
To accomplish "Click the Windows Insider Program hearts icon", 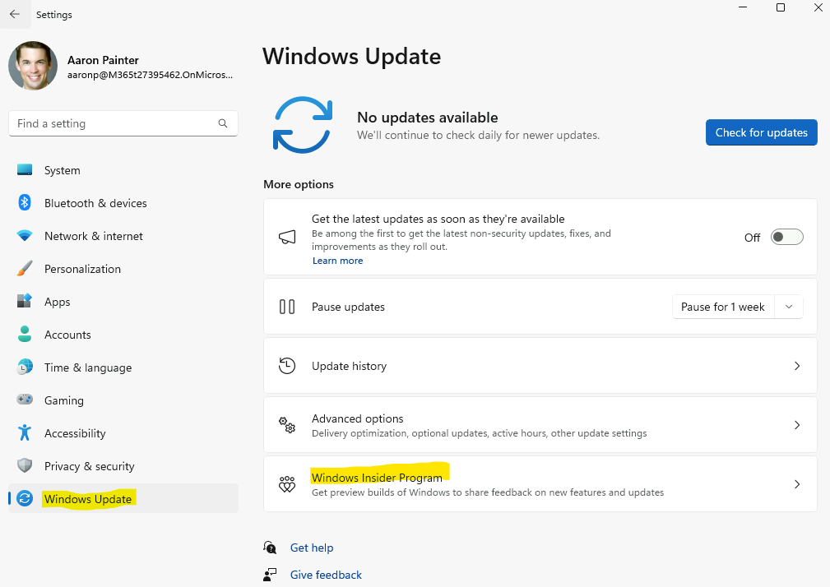I will [287, 484].
